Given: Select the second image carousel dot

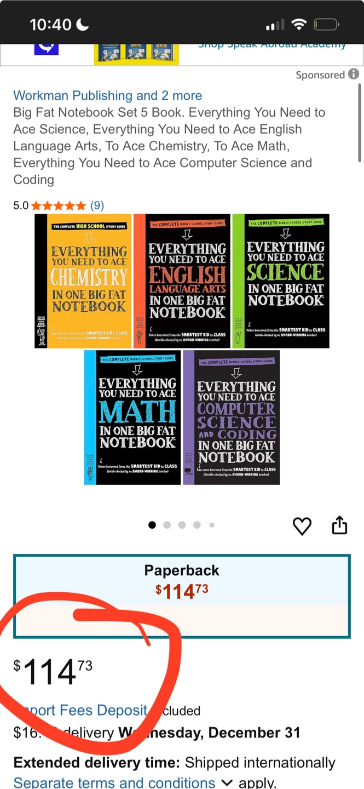Looking at the screenshot, I should pyautogui.click(x=167, y=525).
